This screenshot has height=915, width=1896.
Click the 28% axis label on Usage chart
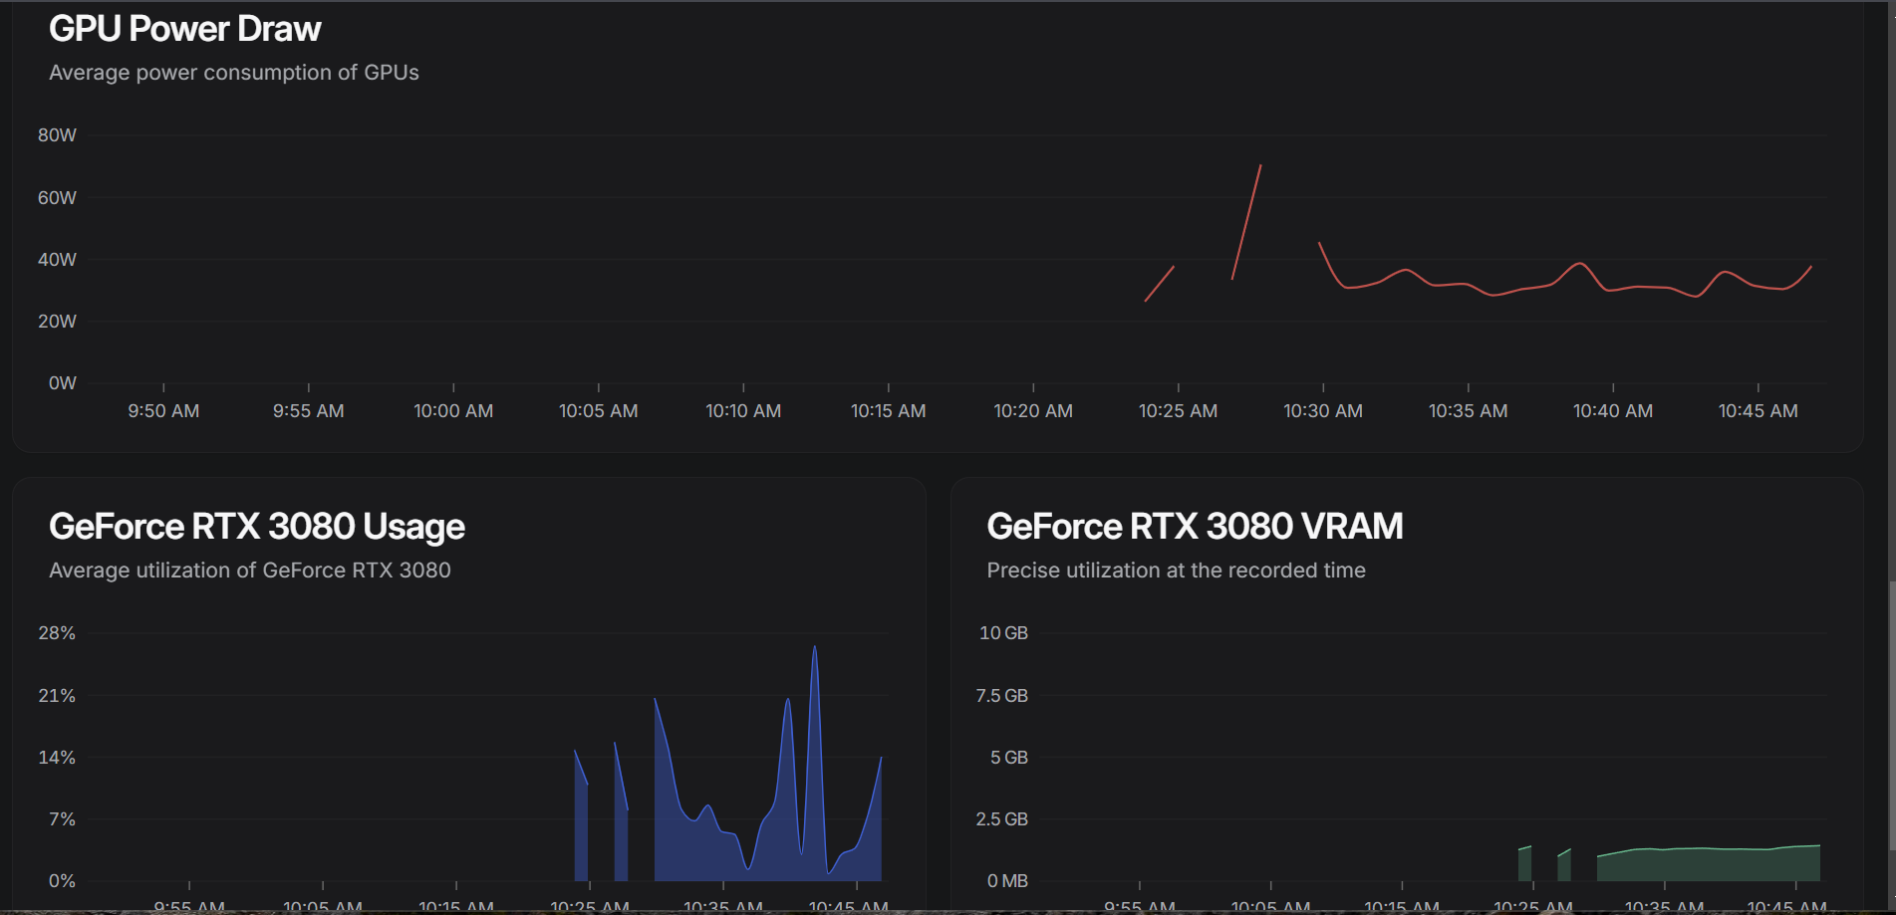click(x=58, y=632)
